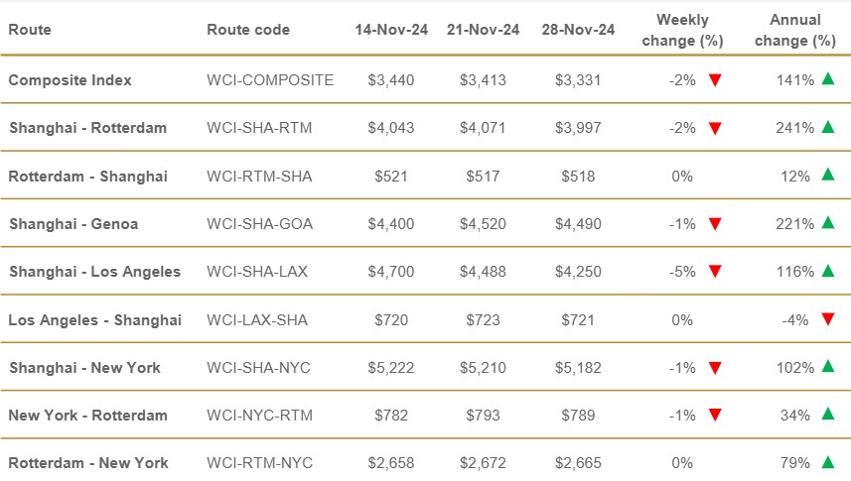Click the red weekly arrow in New York - Rotterdam row
This screenshot has width=851, height=481.
point(714,416)
